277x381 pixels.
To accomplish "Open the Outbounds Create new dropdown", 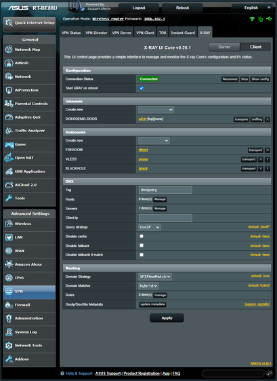I will [154, 140].
